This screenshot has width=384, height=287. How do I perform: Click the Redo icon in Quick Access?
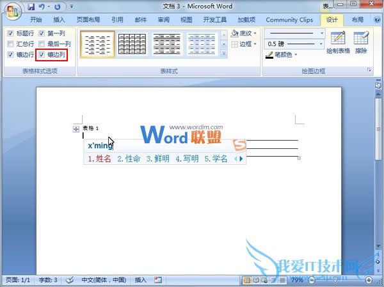pos(58,6)
